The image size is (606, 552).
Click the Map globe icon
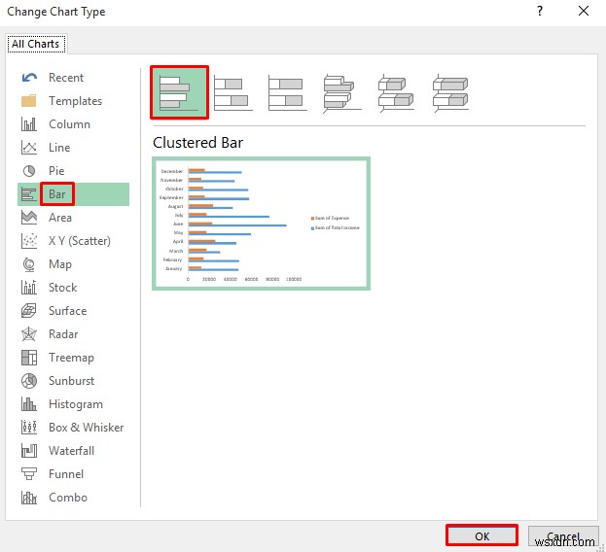(x=29, y=264)
